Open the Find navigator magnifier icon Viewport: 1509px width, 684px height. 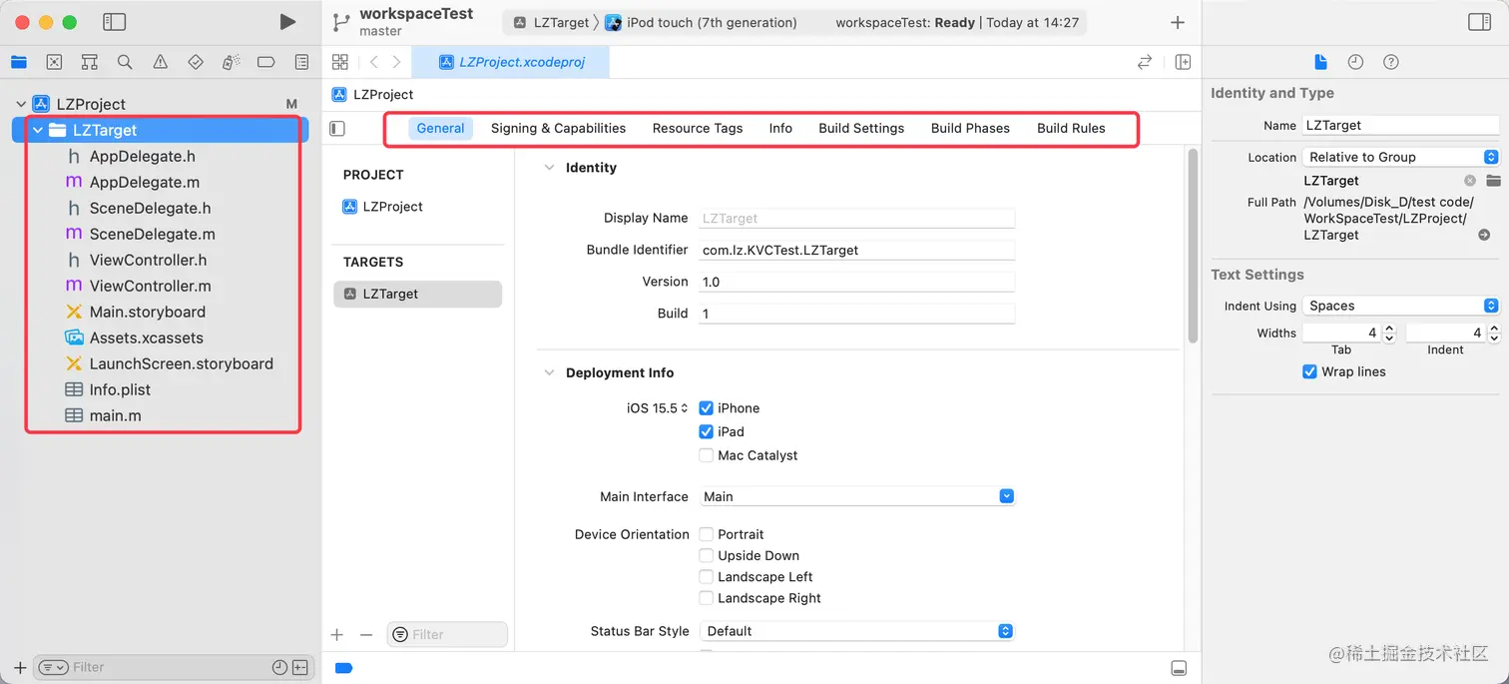125,62
